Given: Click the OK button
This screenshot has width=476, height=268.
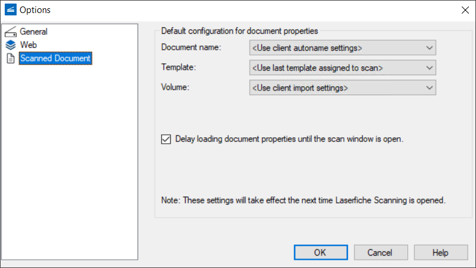Looking at the screenshot, I should [321, 253].
